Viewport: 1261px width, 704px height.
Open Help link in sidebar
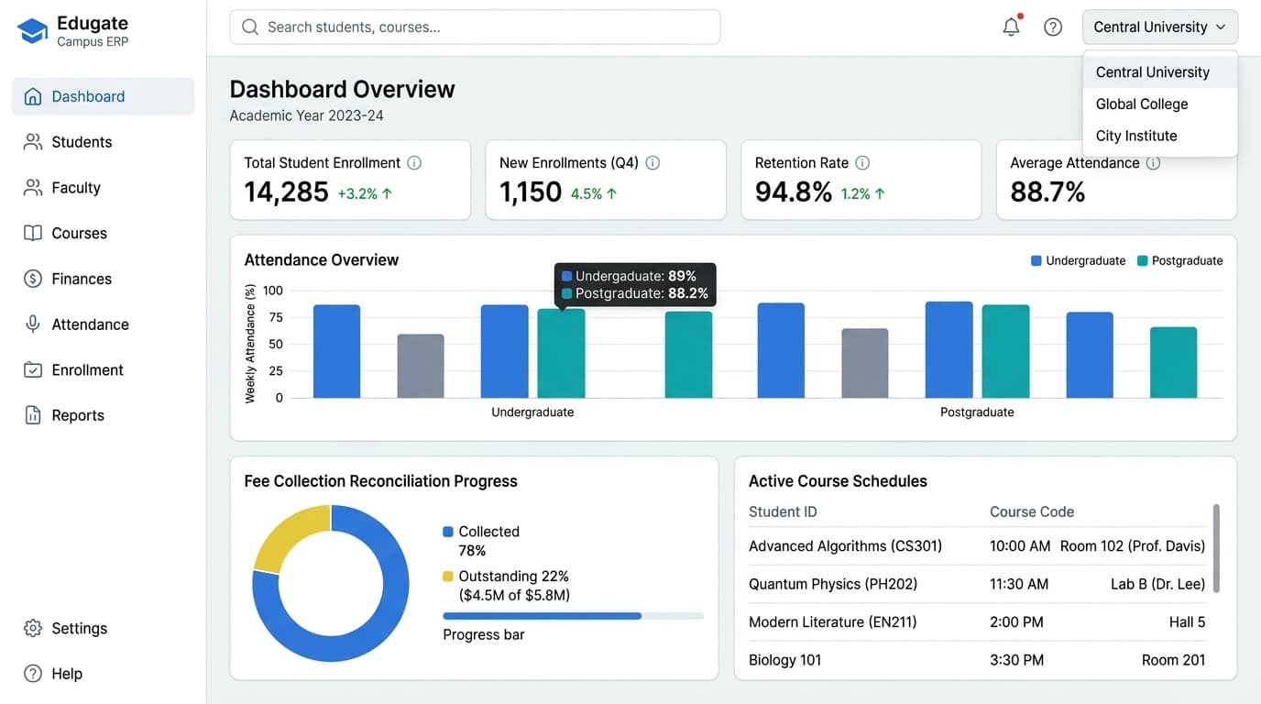[103, 674]
